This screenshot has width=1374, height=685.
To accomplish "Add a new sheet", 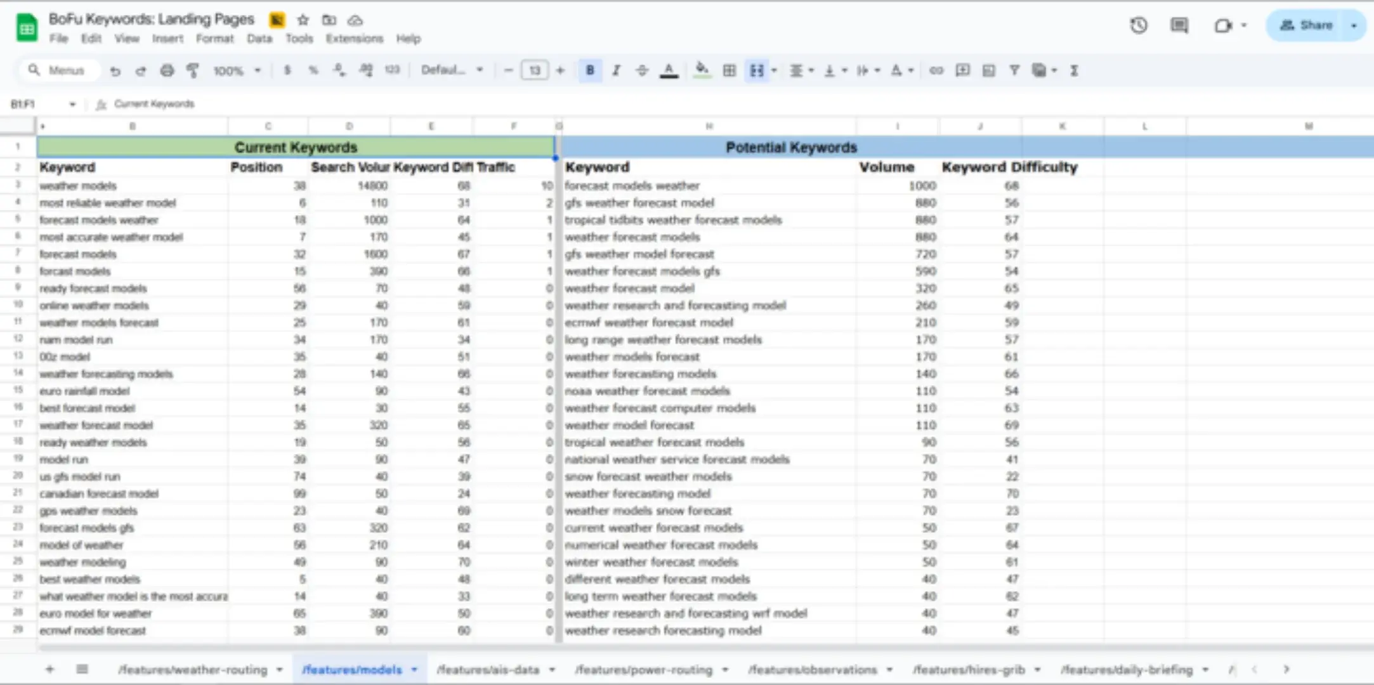I will [x=49, y=669].
